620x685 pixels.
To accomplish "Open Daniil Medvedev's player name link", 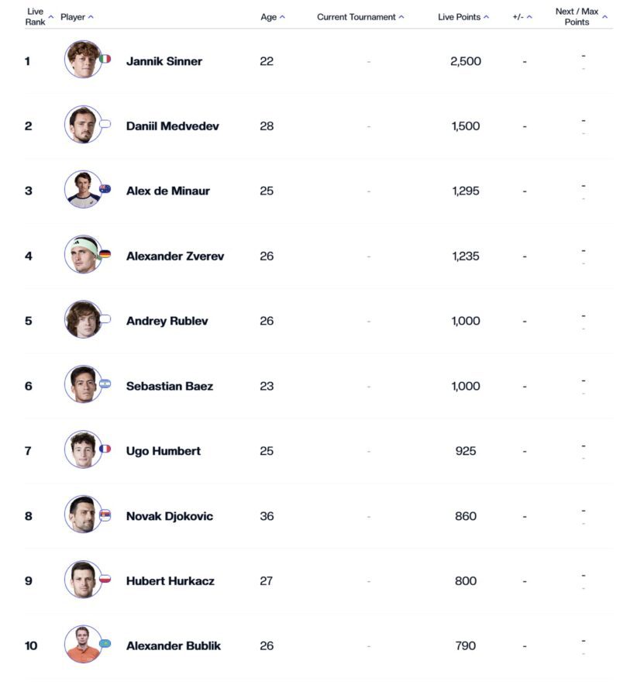I will click(173, 126).
